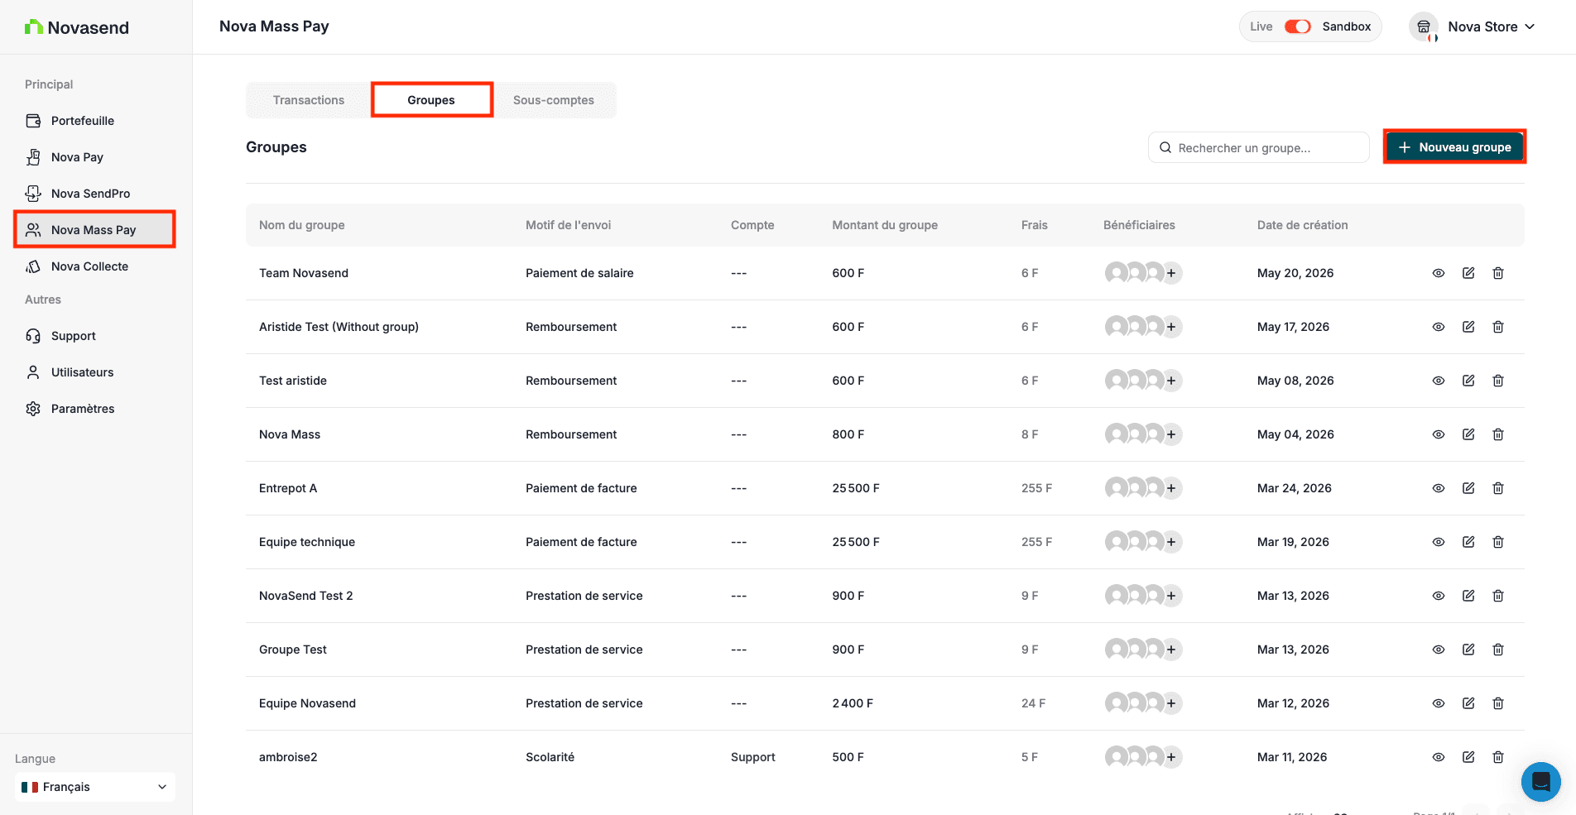Screen dimensions: 1576x815
Task: Select the 'Equipe technique' group name
Action: coord(307,542)
